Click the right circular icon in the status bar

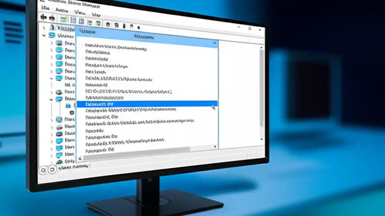(52, 170)
